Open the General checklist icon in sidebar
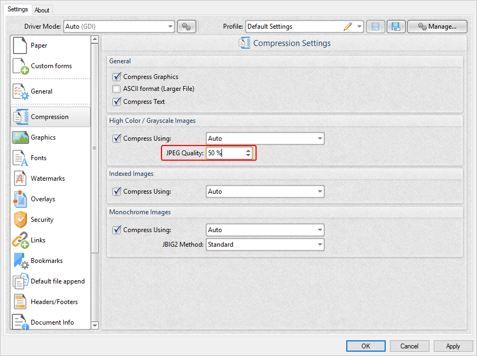The width and height of the screenshot is (477, 356). tap(21, 91)
